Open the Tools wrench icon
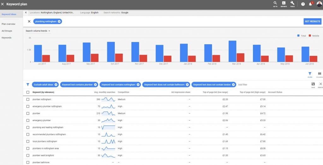323x165 pixels. (x=292, y=4)
